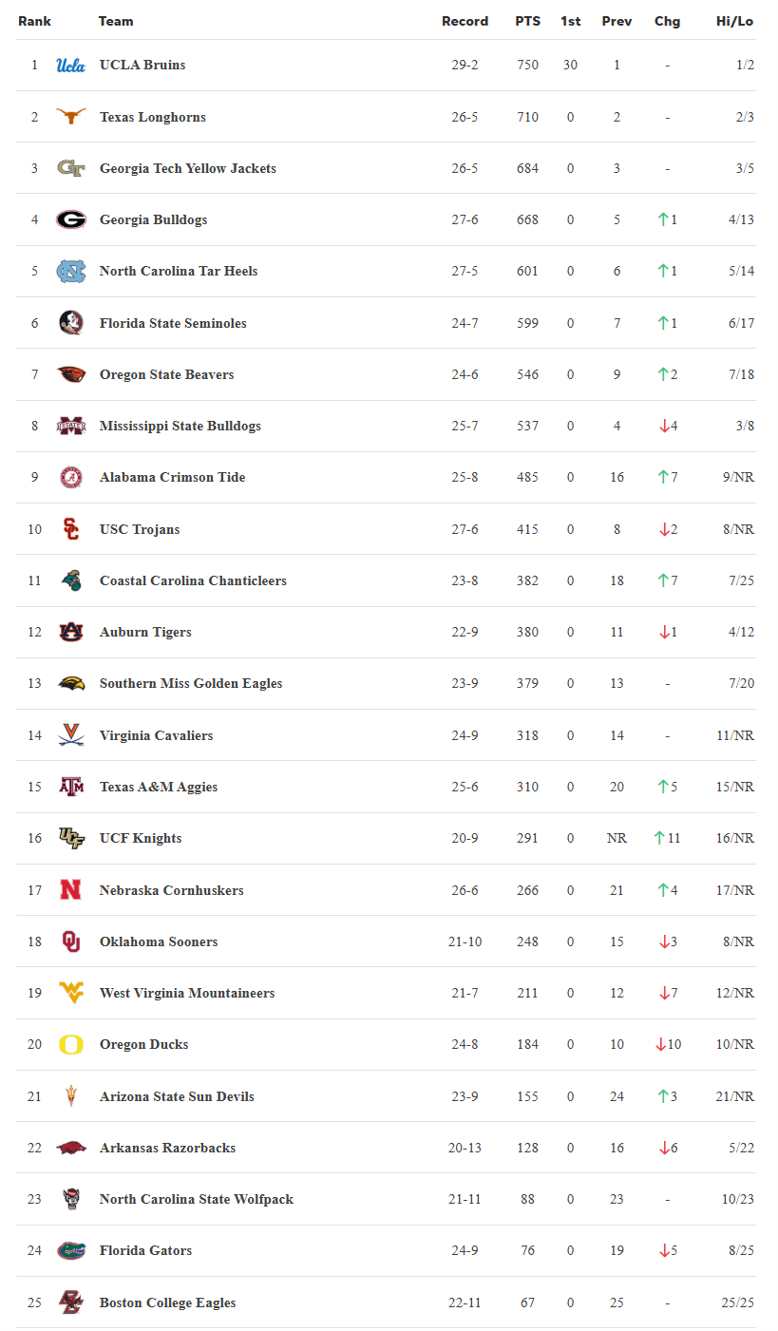Click the UCLA Bruins logo

pos(70,66)
